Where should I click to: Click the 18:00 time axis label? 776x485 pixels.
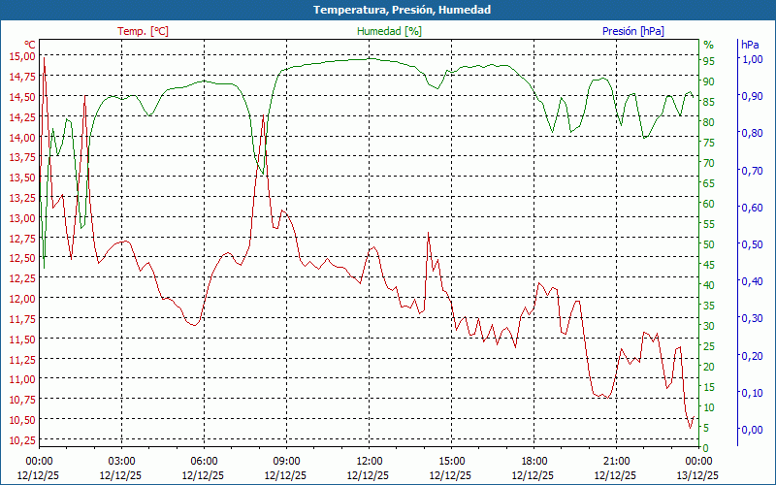[534, 461]
